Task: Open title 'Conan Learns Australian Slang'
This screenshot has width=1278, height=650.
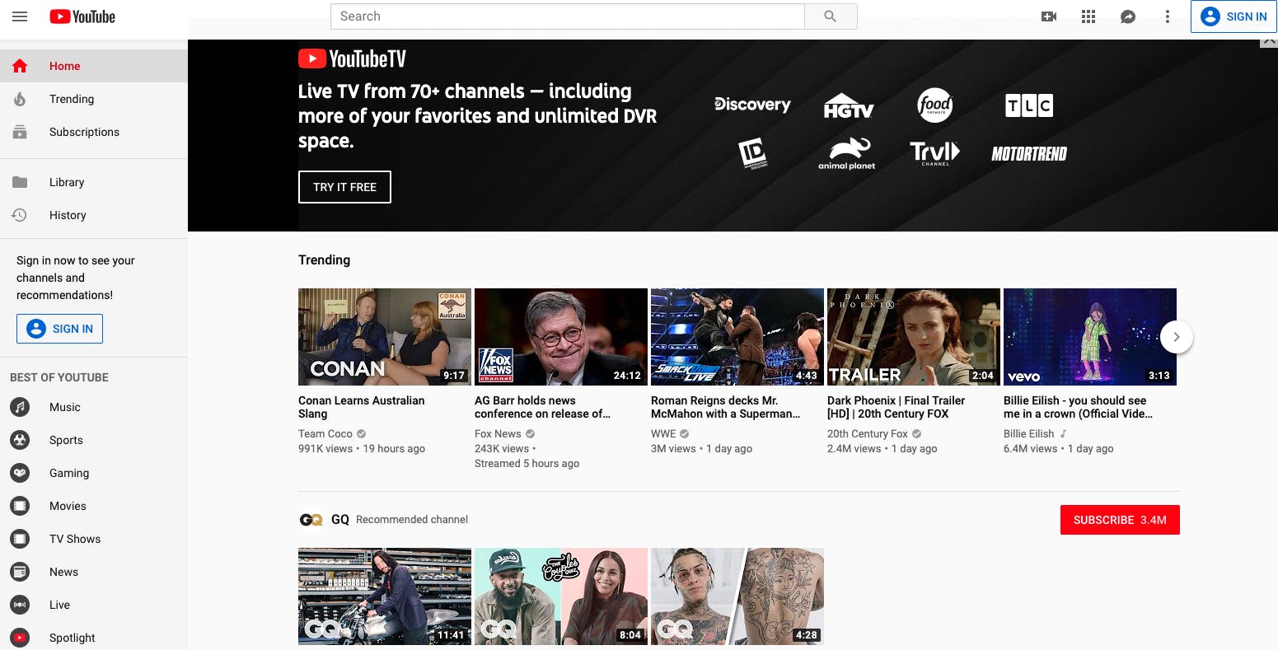Action: pyautogui.click(x=362, y=407)
